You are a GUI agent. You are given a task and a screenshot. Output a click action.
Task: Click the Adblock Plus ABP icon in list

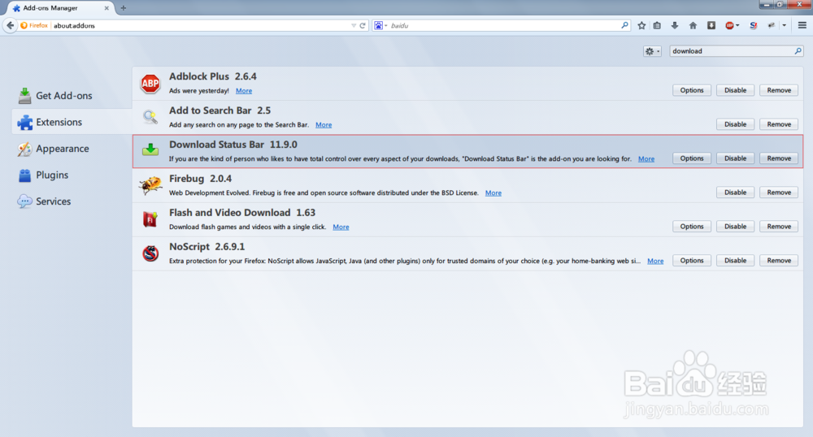click(x=150, y=84)
